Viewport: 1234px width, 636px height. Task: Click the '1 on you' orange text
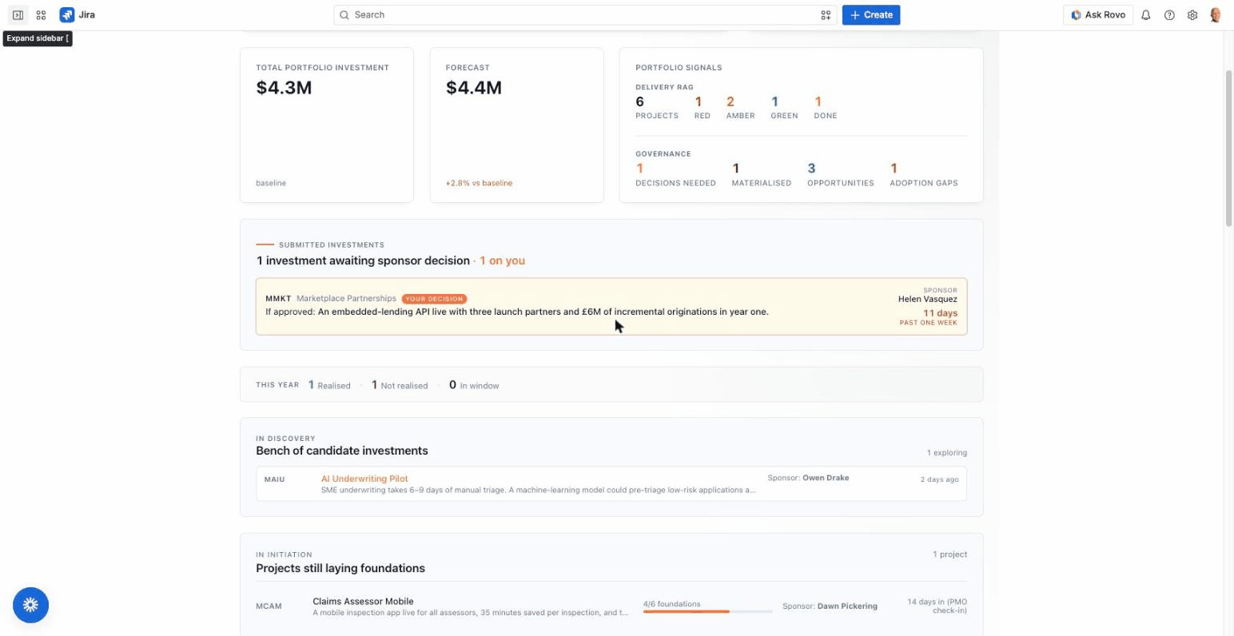[x=502, y=260]
